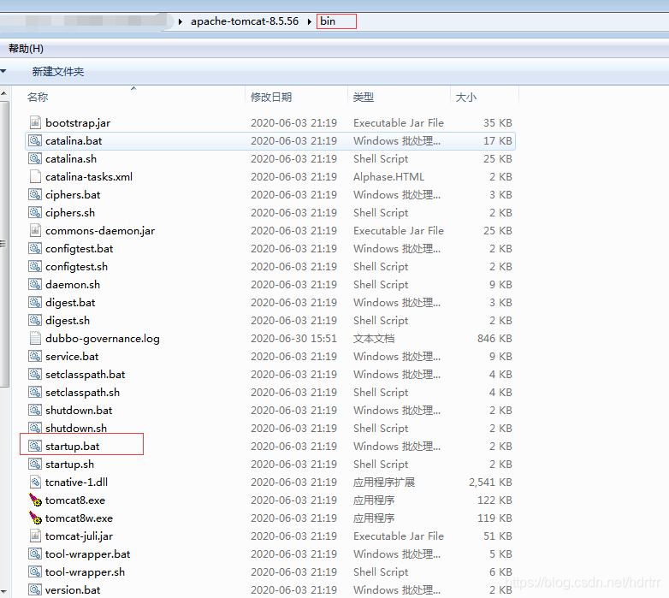The height and width of the screenshot is (598, 669).
Task: Click the tomcat8w.exe application icon
Action: [35, 518]
